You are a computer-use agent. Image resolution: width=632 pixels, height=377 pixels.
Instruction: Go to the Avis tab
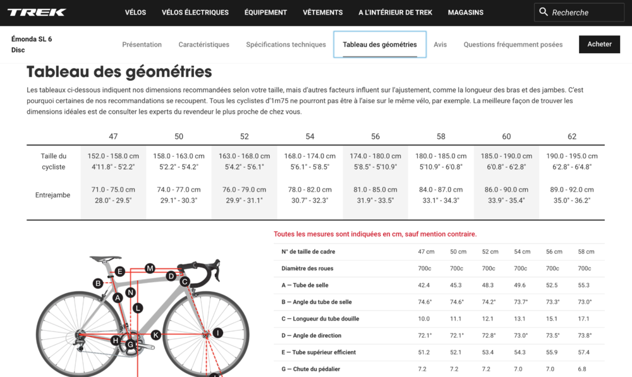pyautogui.click(x=440, y=45)
